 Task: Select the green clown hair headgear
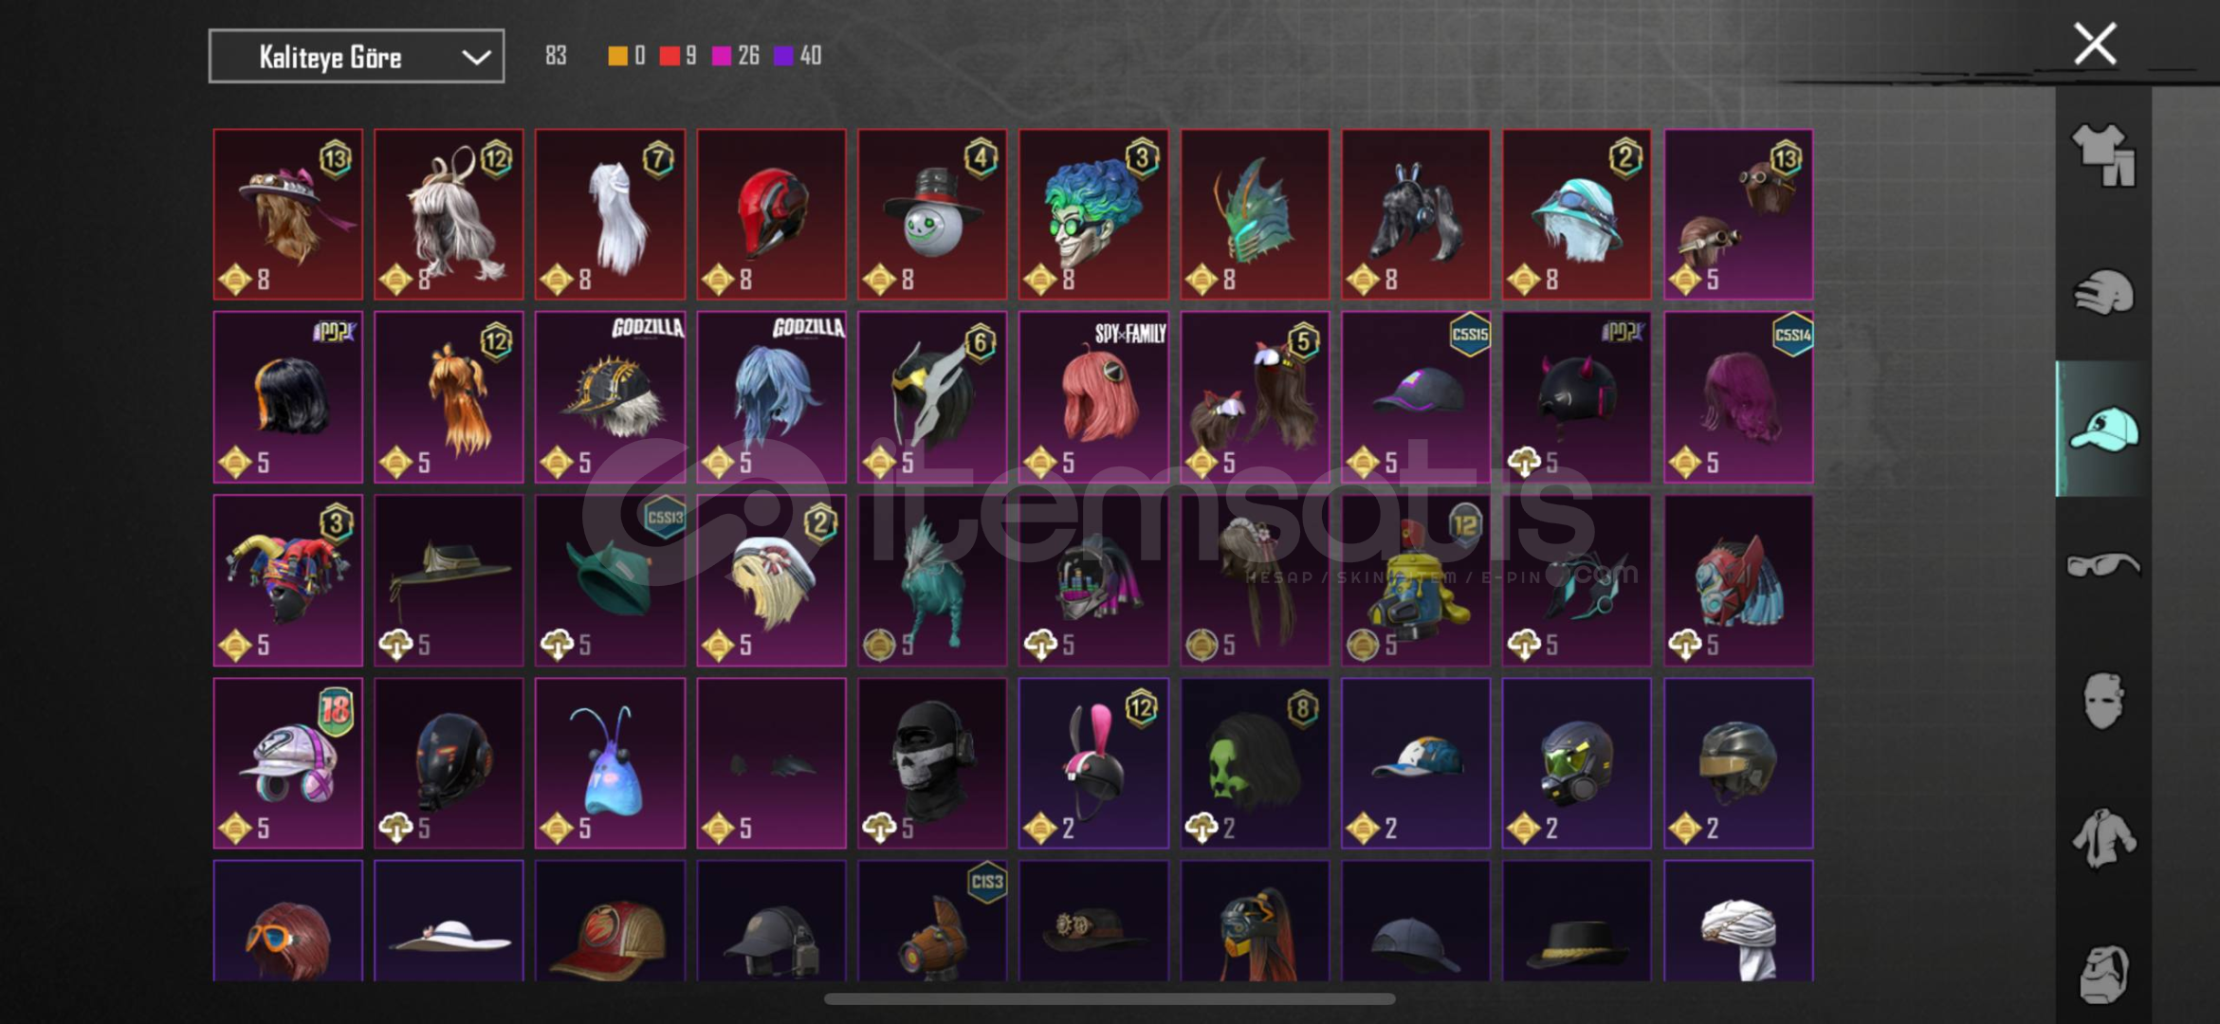click(x=1093, y=214)
